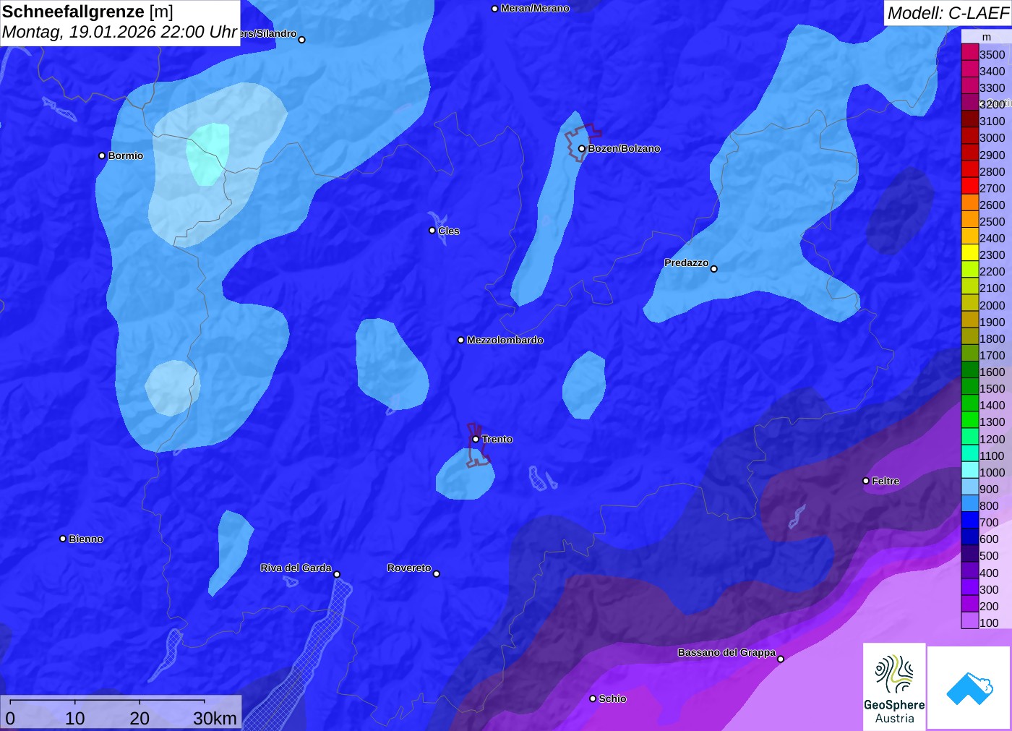Click the Riva del Garda label
1012x731 pixels.
click(x=296, y=568)
